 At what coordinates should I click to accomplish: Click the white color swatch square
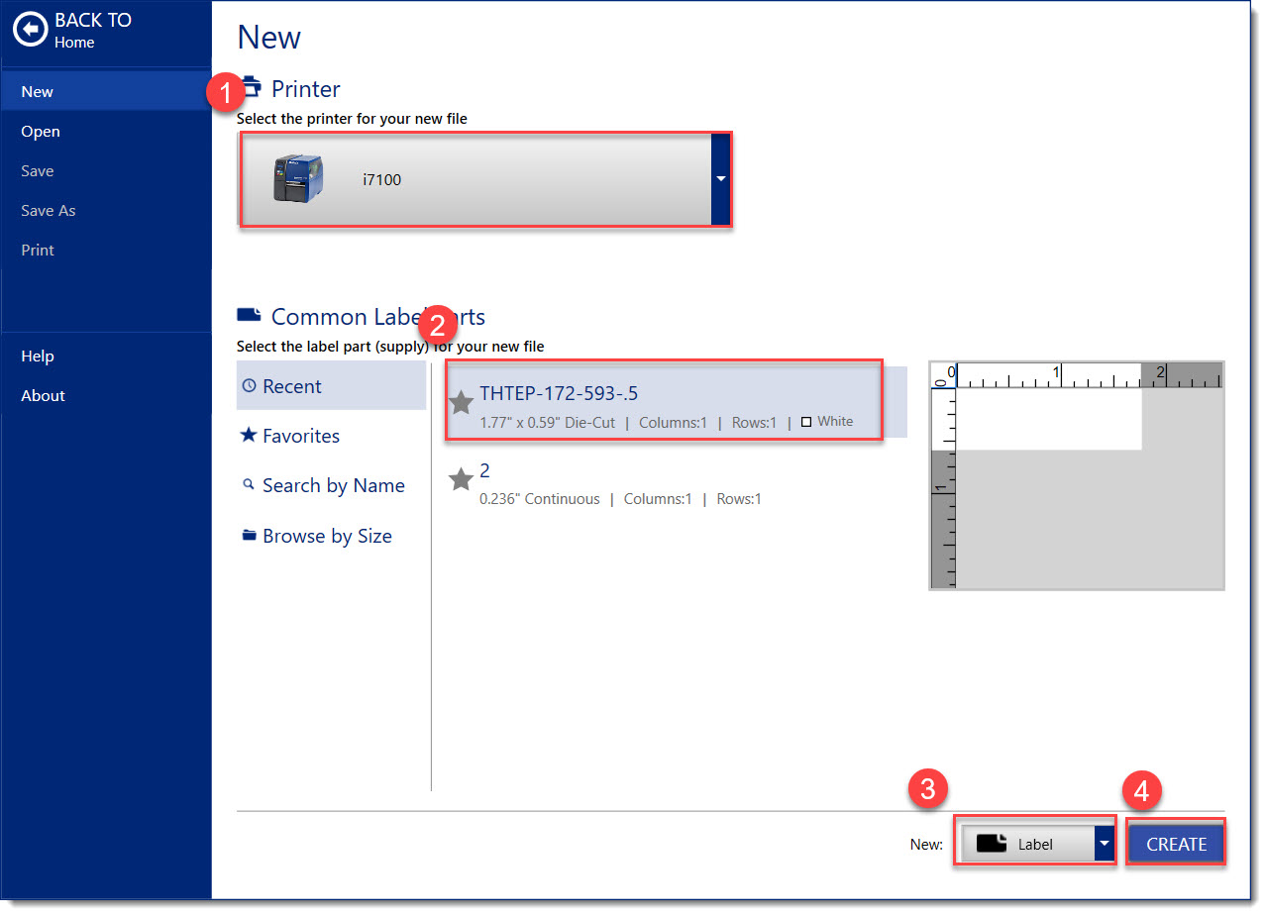click(806, 422)
